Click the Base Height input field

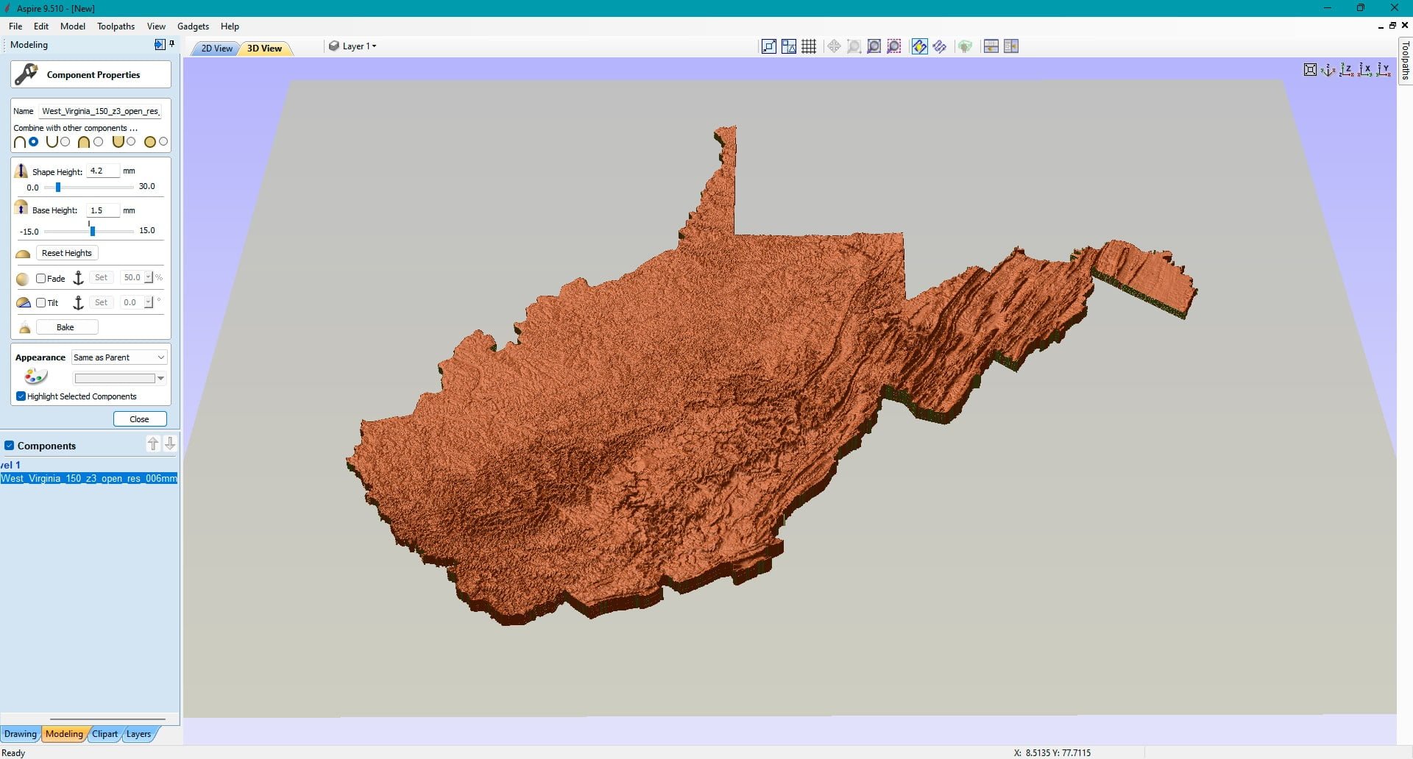103,210
